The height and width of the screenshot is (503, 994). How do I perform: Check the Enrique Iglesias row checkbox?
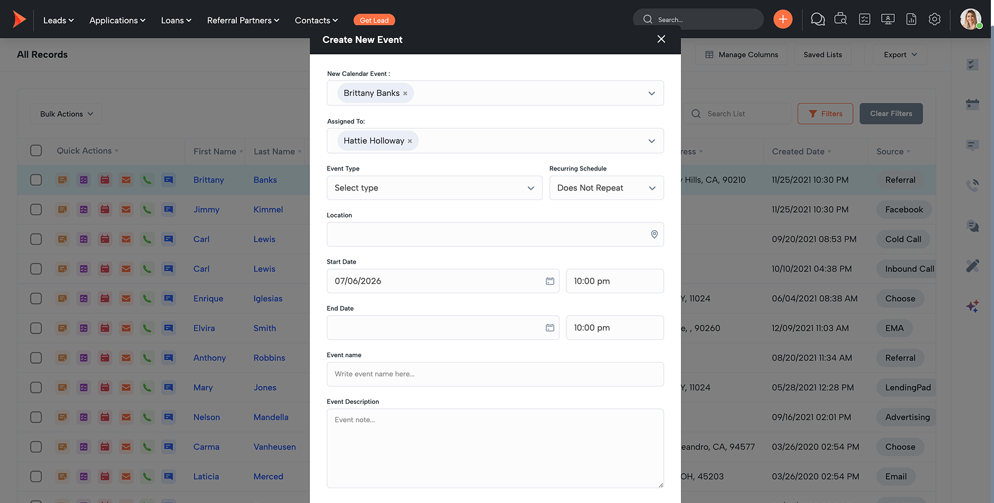tap(36, 298)
